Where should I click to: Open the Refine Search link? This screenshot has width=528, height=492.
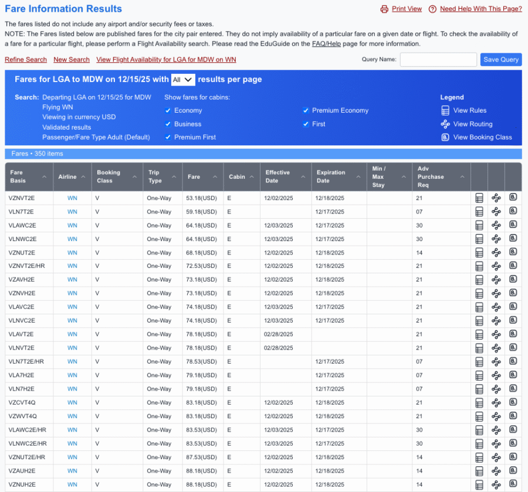tap(25, 60)
